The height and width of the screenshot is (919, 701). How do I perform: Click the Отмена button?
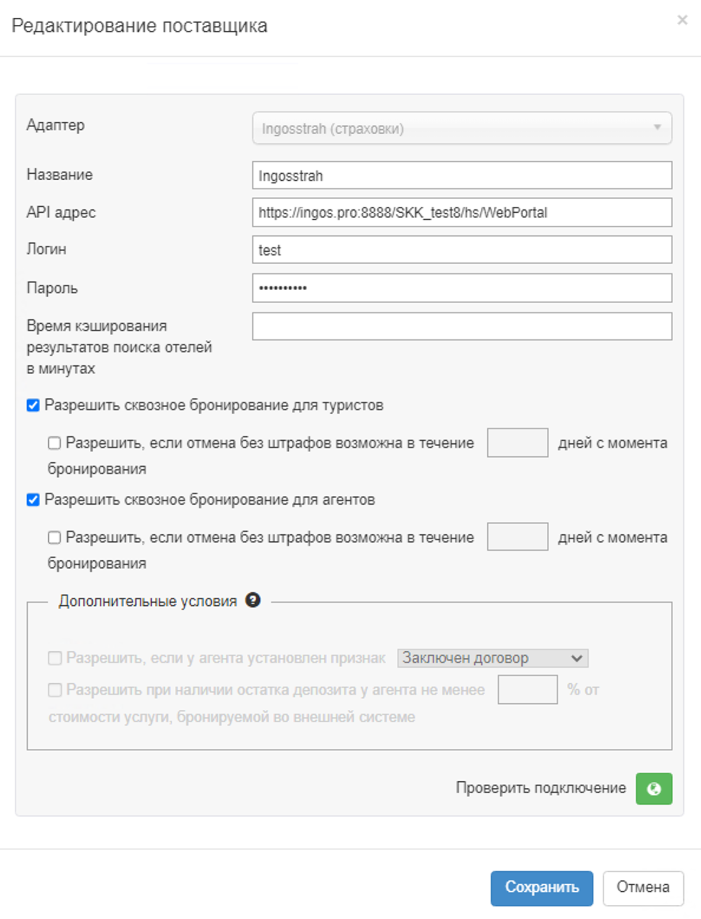pyautogui.click(x=643, y=888)
